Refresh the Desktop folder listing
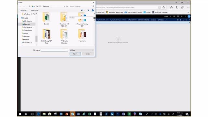 click(x=67, y=6)
